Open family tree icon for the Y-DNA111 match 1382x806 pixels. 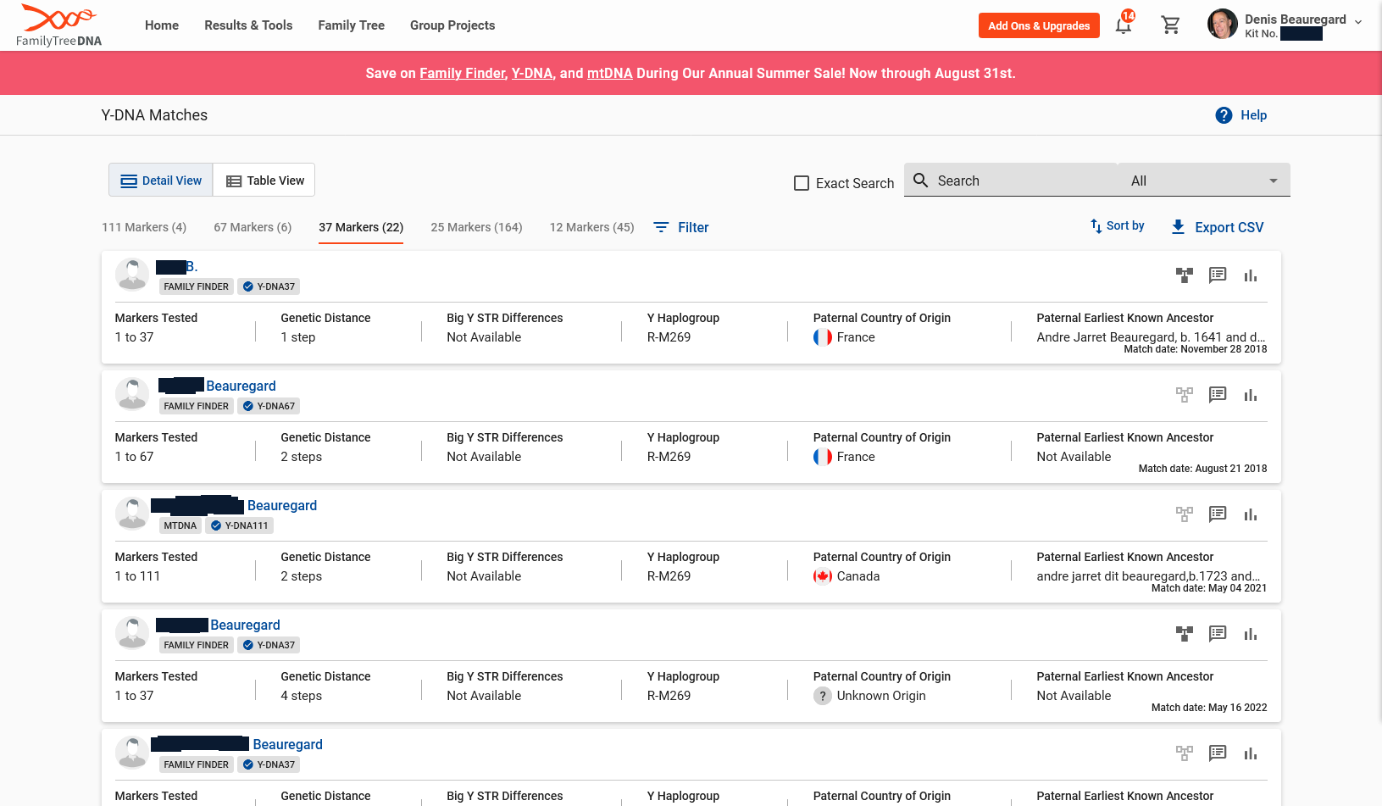(1185, 514)
